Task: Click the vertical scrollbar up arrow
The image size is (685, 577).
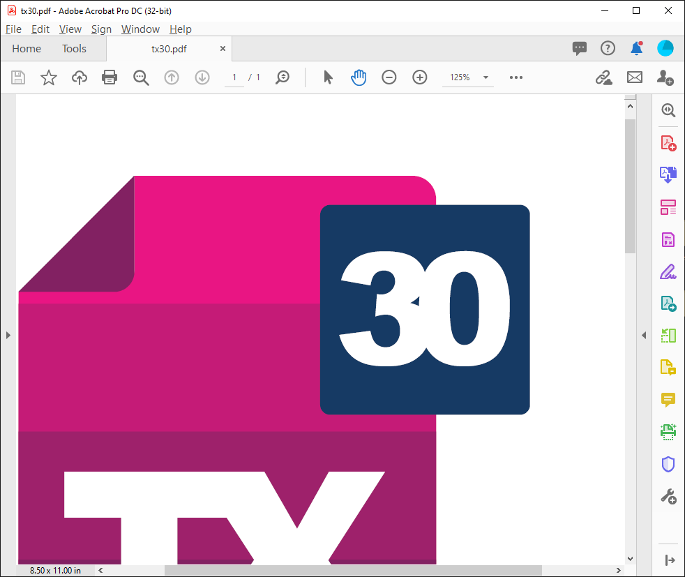Action: (630, 106)
